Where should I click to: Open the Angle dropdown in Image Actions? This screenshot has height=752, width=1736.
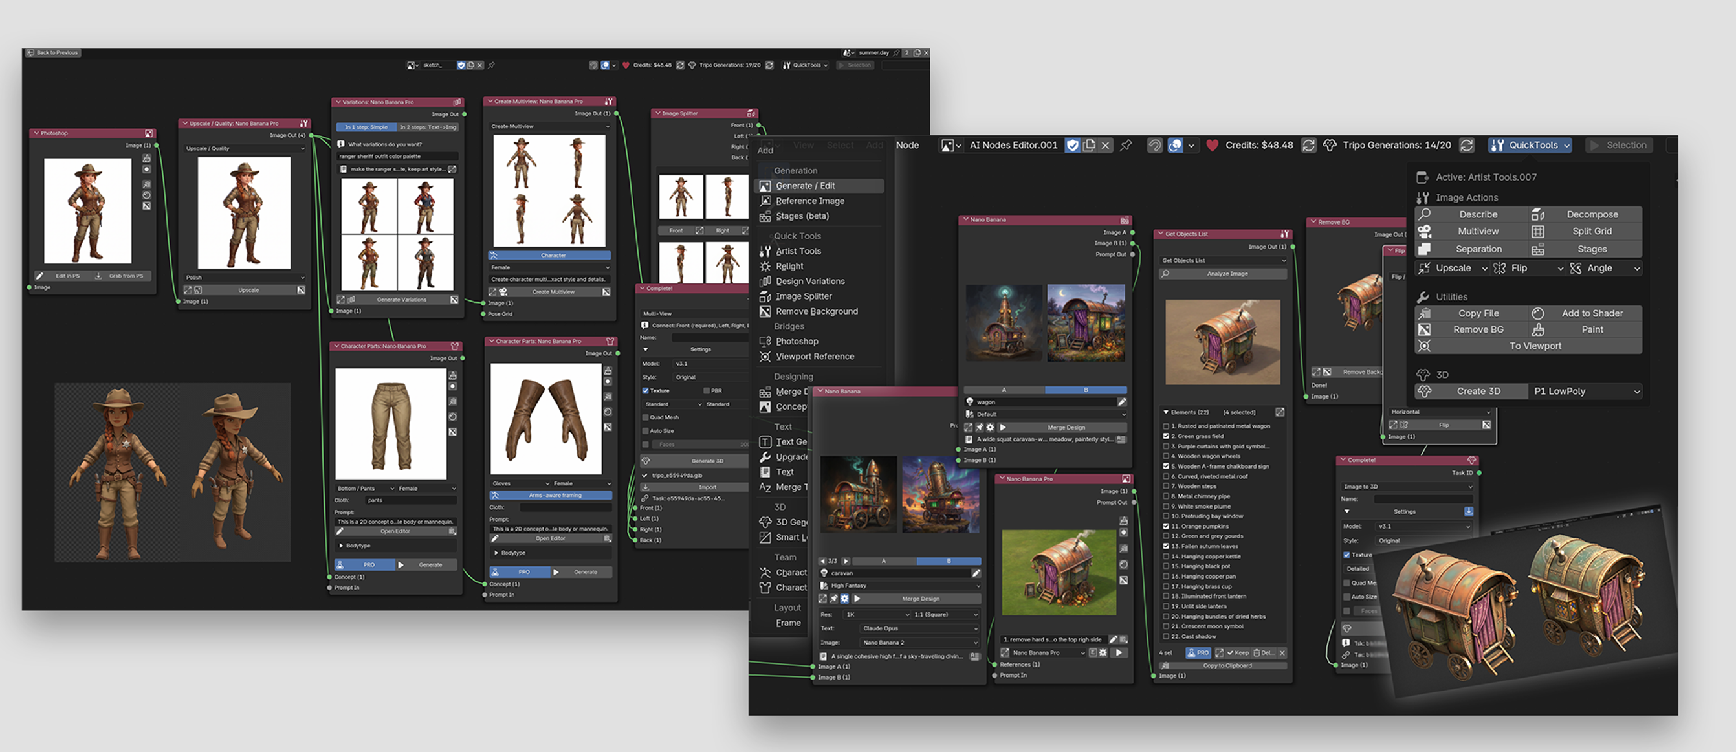[1604, 268]
